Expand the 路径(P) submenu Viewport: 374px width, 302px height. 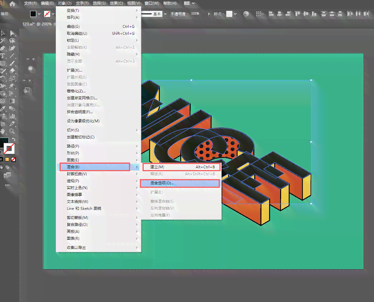[x=98, y=146]
